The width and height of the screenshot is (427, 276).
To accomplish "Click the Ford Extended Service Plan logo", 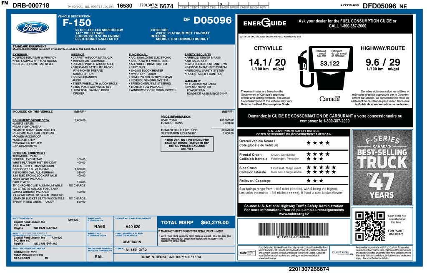I will click(247, 253).
